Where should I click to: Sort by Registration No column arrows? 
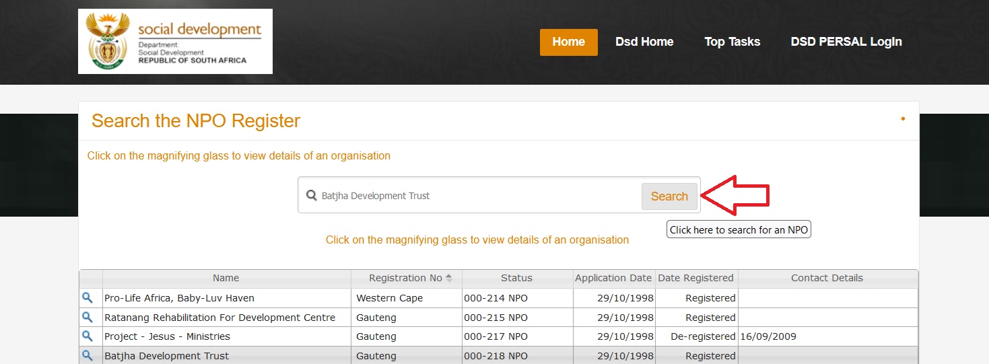[x=449, y=278]
